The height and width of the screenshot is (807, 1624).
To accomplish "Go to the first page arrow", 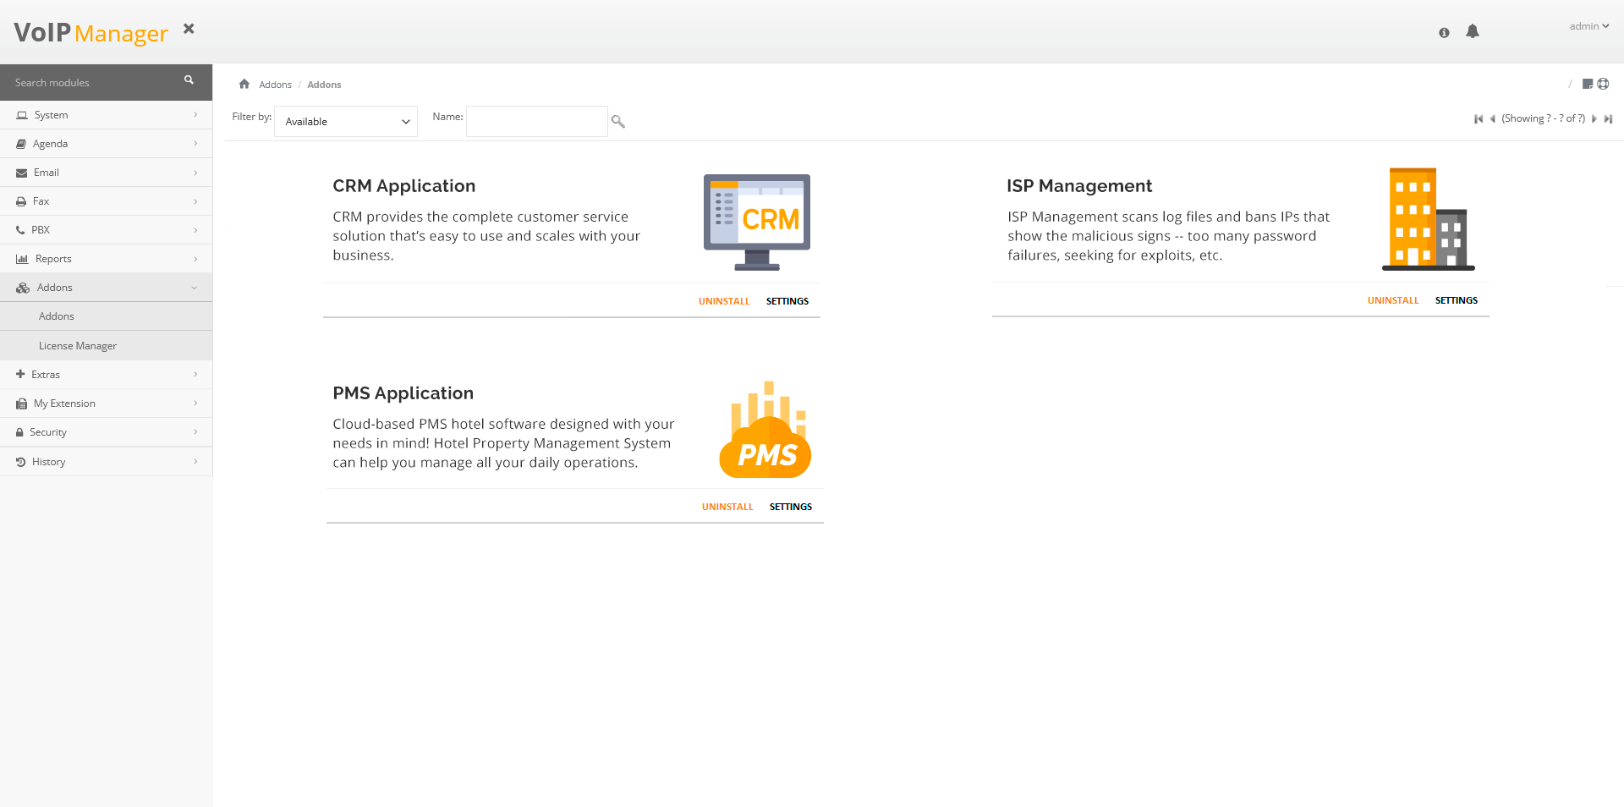I will click(x=1479, y=119).
